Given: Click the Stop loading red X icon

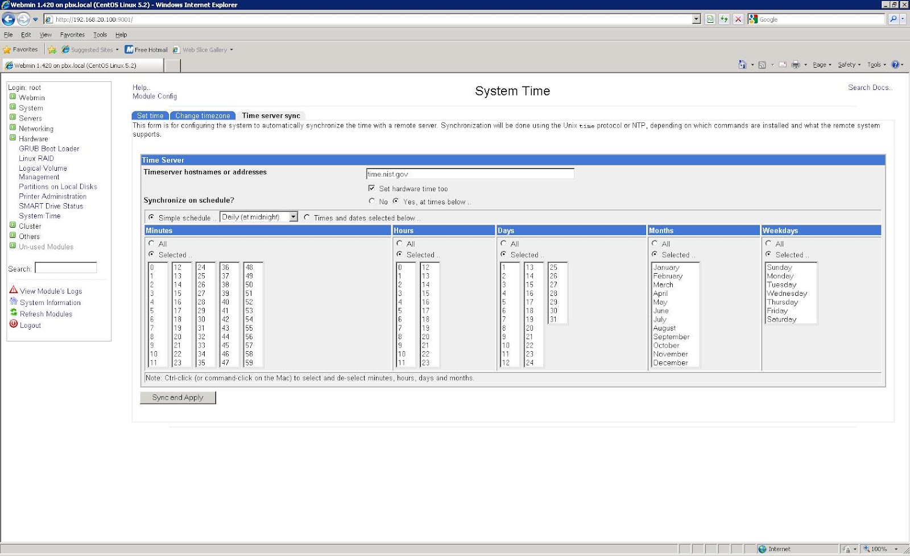Looking at the screenshot, I should pos(738,19).
